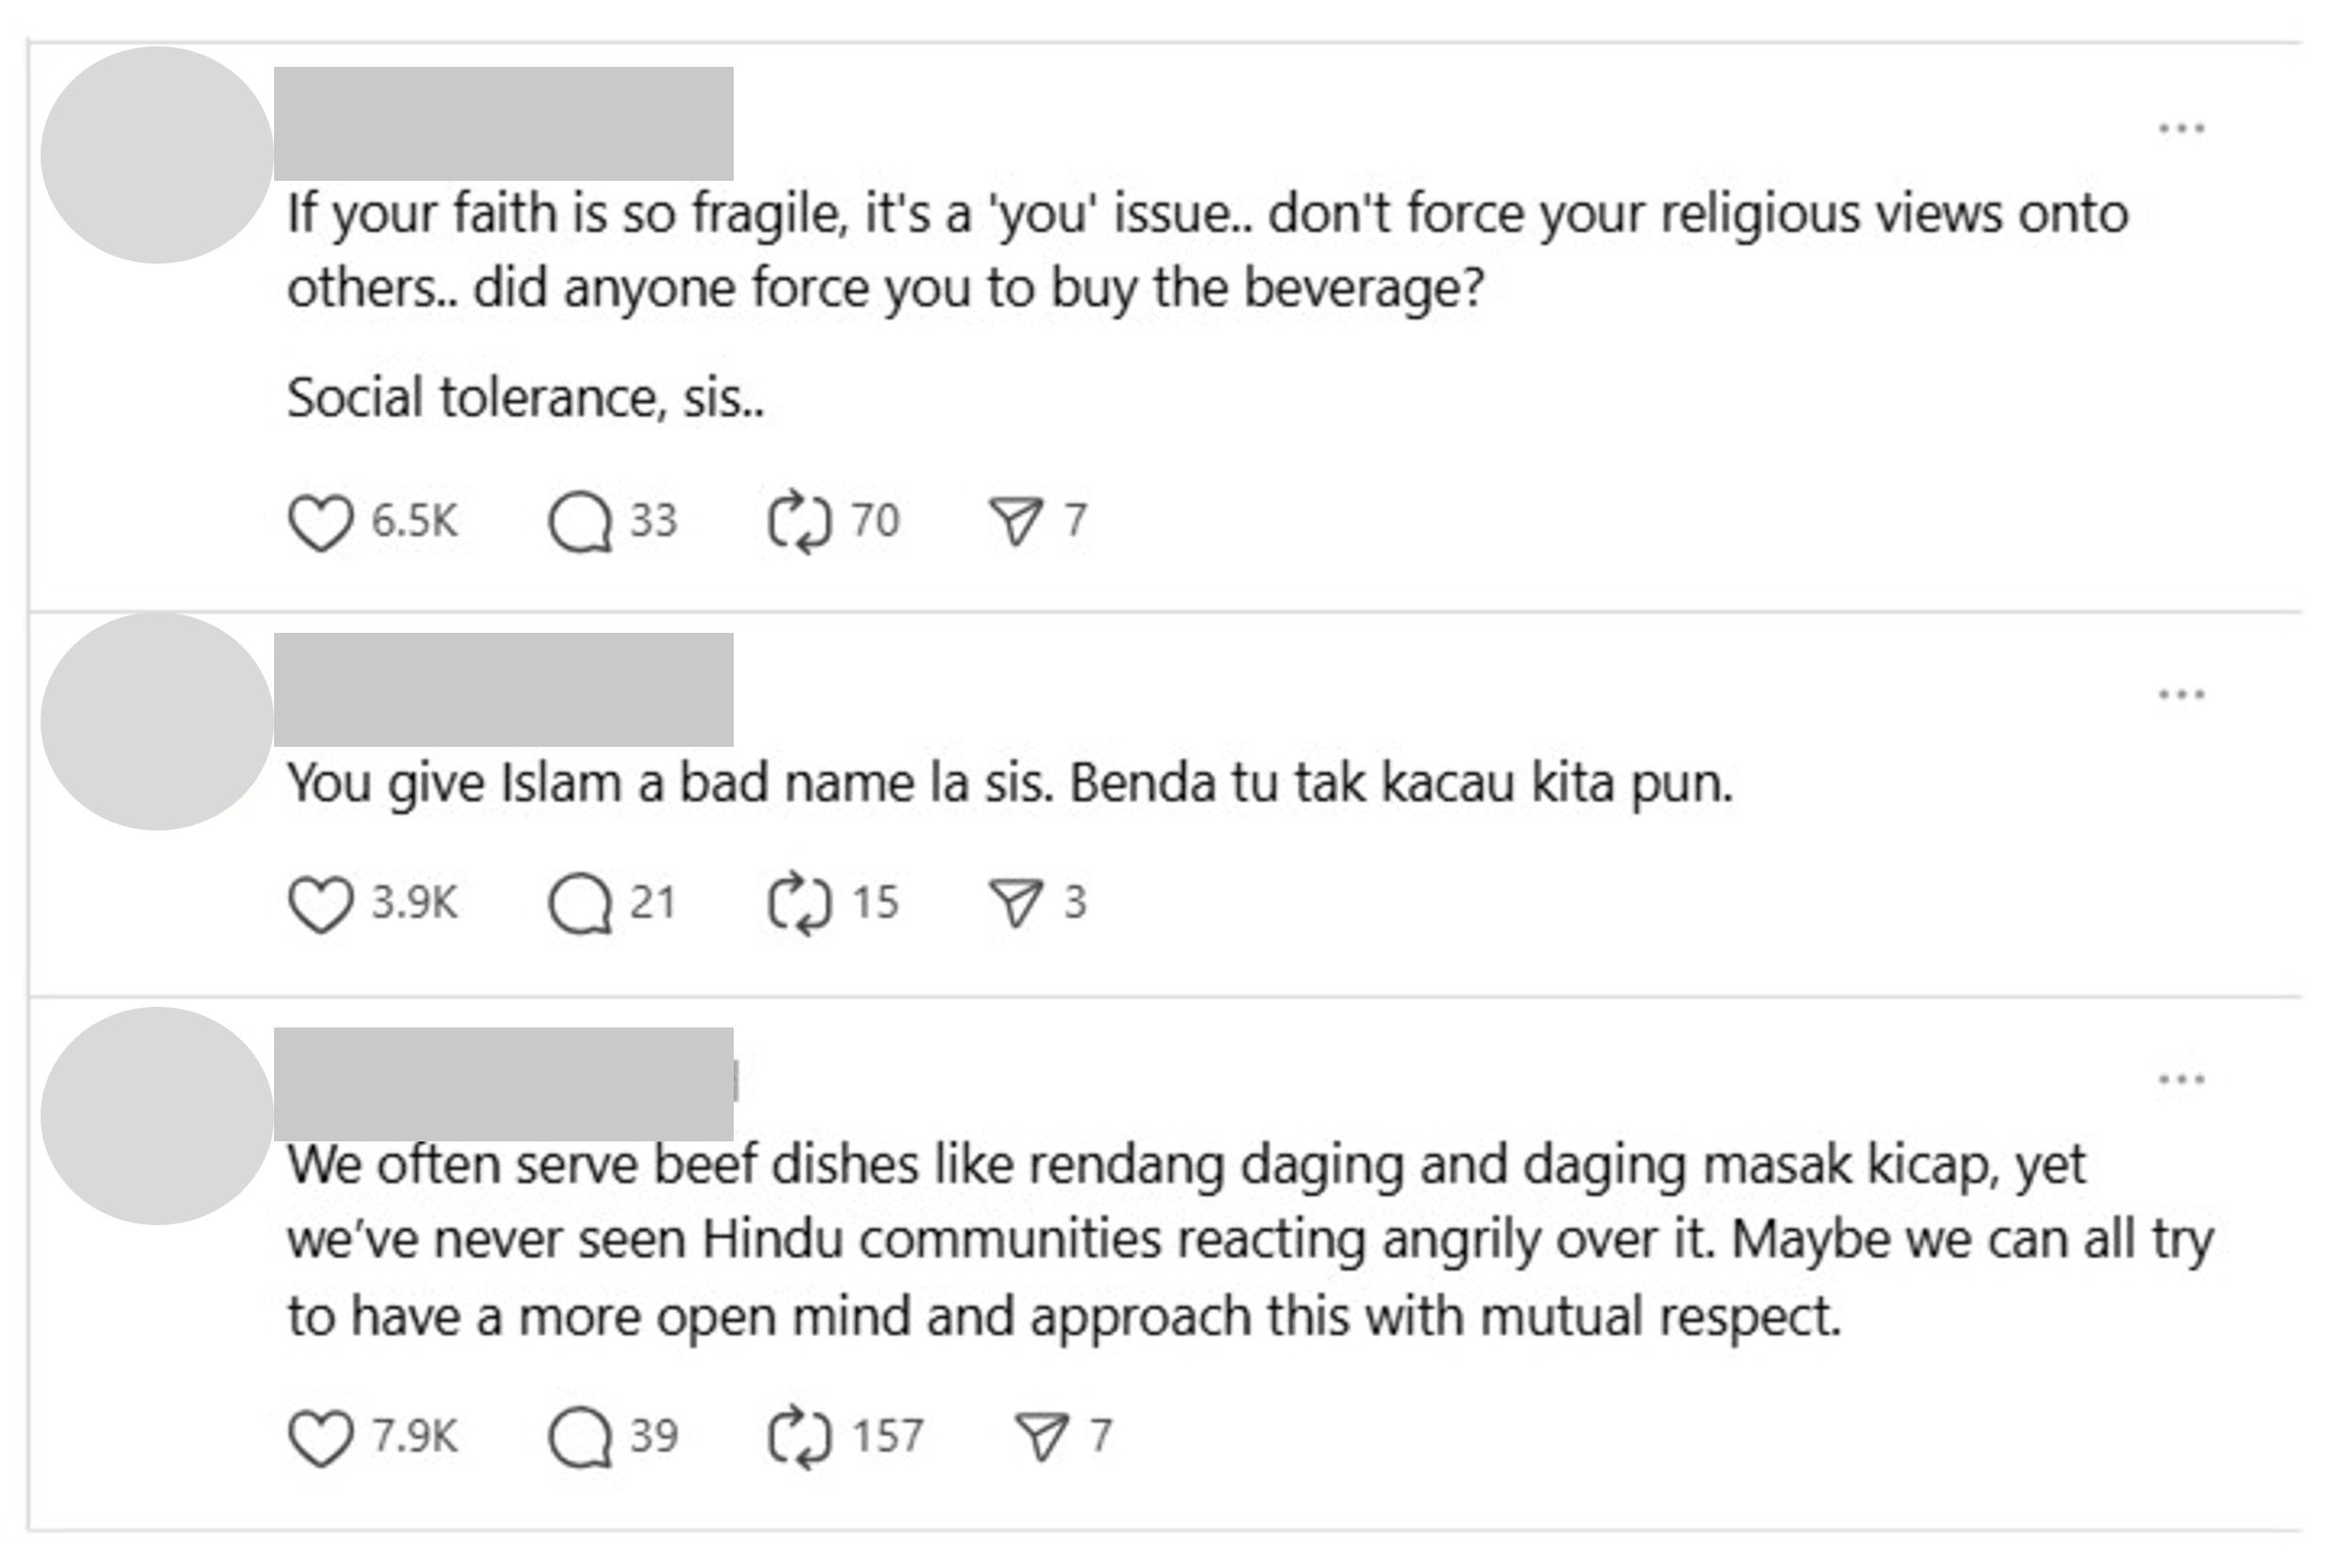This screenshot has width=2335, height=1568.
Task: Like the 'You give Islam a bad name' post
Action: click(x=320, y=904)
